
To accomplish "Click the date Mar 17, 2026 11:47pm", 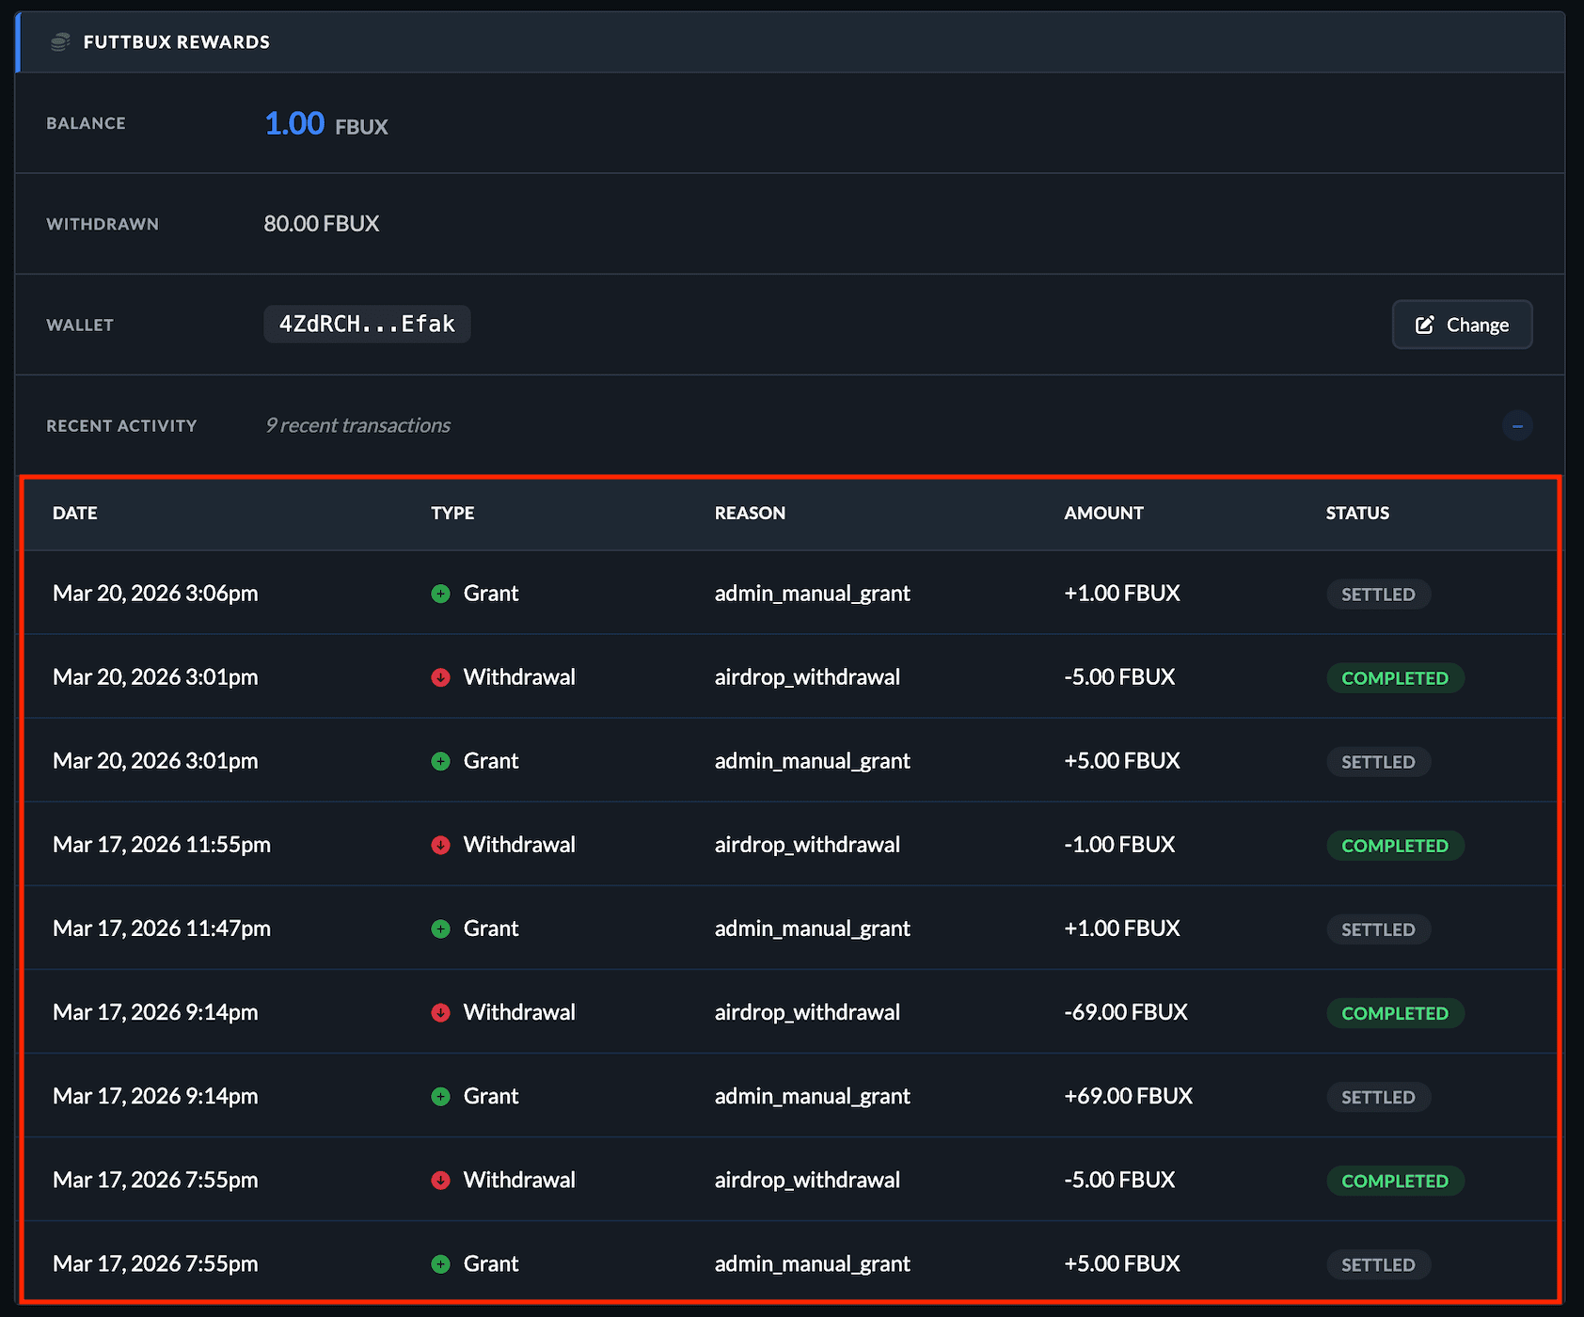I will [x=162, y=928].
